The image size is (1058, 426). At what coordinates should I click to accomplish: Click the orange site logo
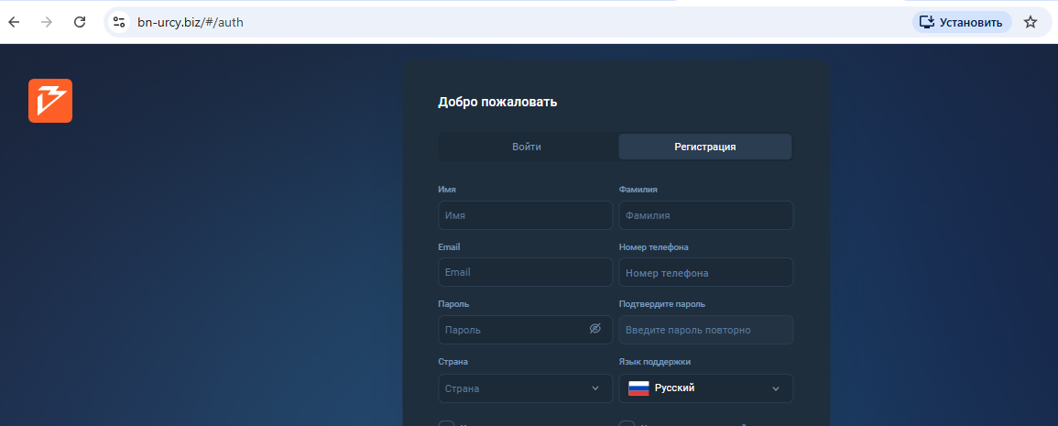coord(50,101)
